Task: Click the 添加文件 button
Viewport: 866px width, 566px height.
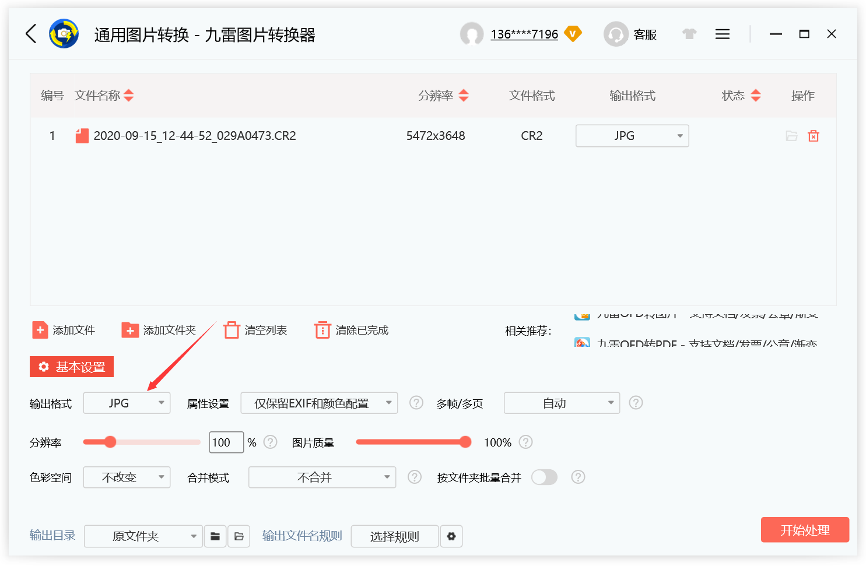Action: click(x=64, y=331)
